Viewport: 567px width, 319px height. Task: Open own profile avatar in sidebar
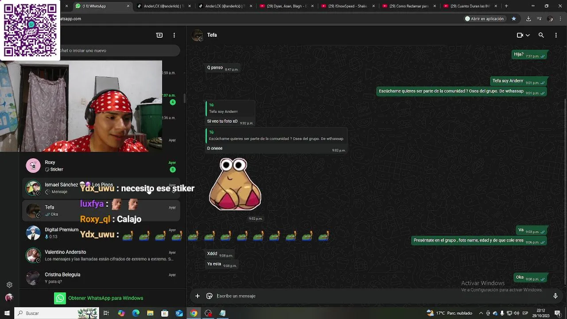click(x=9, y=298)
